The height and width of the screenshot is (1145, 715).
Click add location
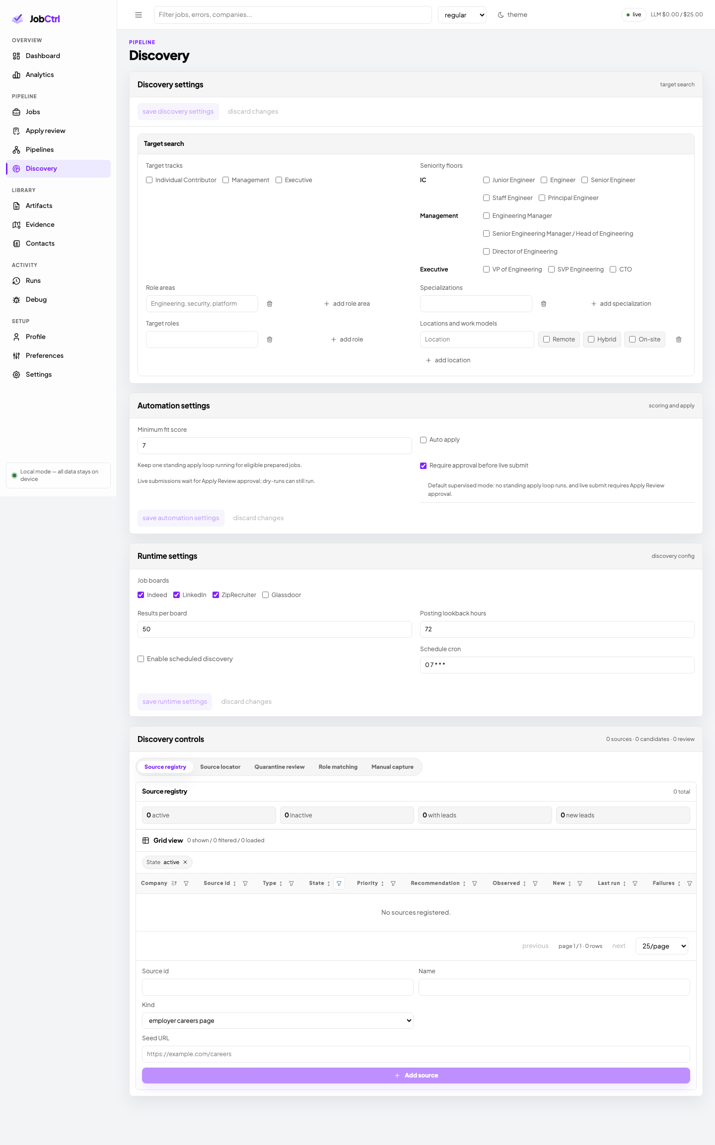448,360
